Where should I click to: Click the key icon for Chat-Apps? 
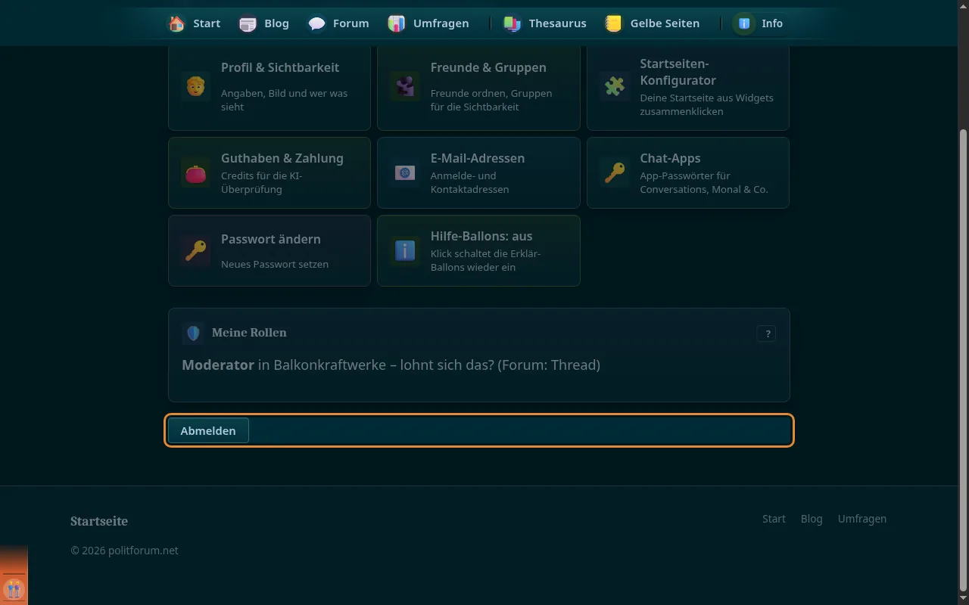click(x=615, y=173)
